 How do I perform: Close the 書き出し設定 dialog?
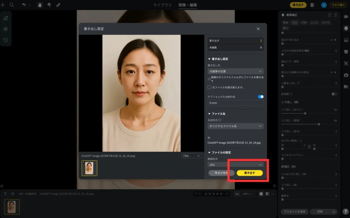[258, 29]
